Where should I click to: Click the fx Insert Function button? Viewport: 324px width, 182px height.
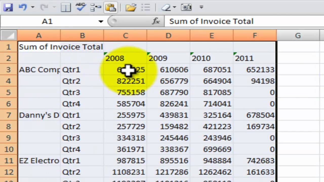tap(156, 21)
